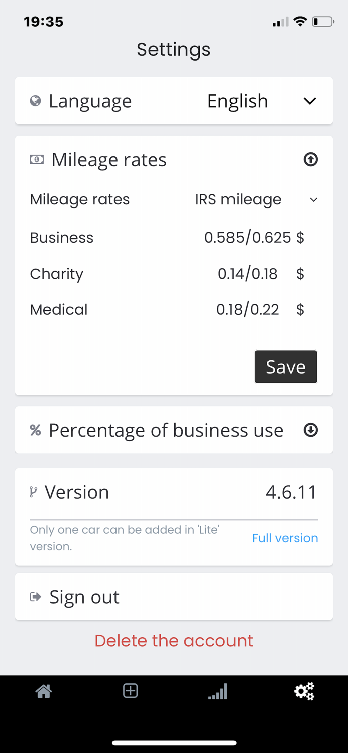Save the mileage rate changes
Screen dimensions: 348x753
(x=285, y=367)
